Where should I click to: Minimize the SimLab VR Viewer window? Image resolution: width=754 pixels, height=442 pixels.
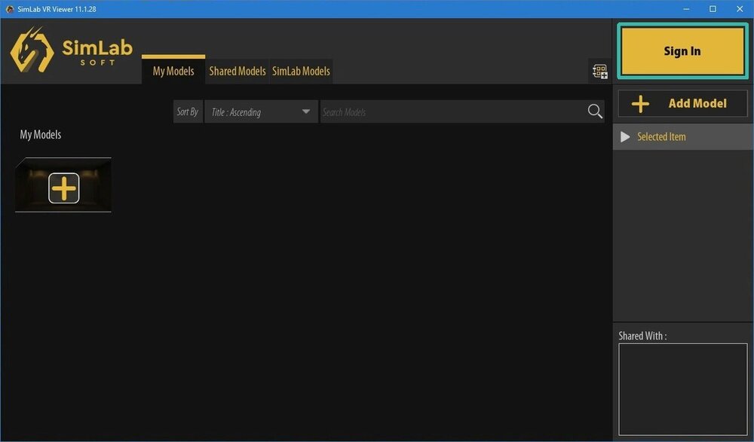pos(686,9)
